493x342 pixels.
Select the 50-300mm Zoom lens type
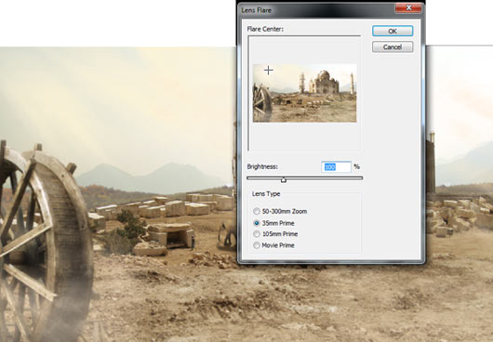257,211
